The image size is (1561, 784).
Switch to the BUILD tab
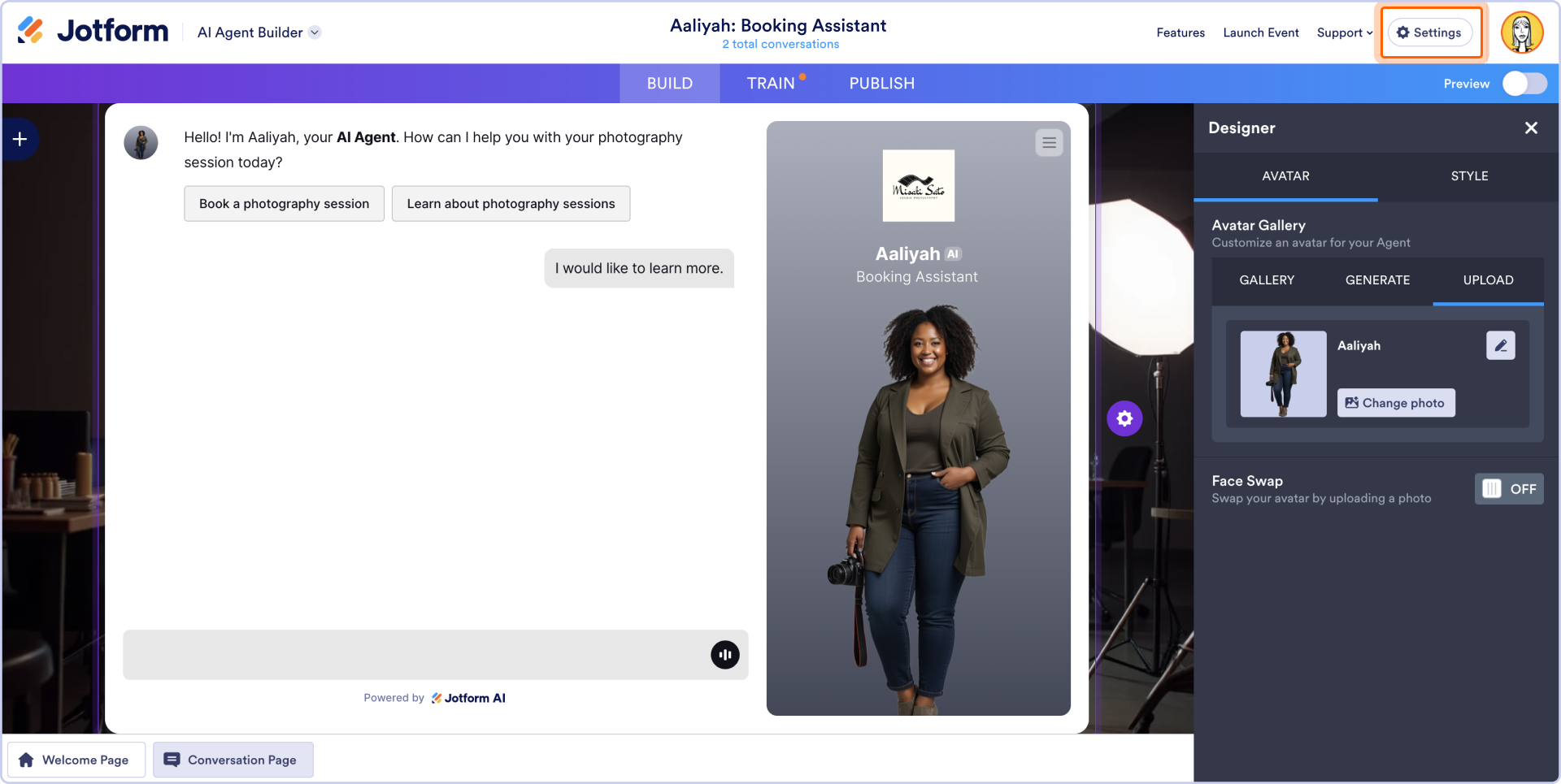coord(670,84)
